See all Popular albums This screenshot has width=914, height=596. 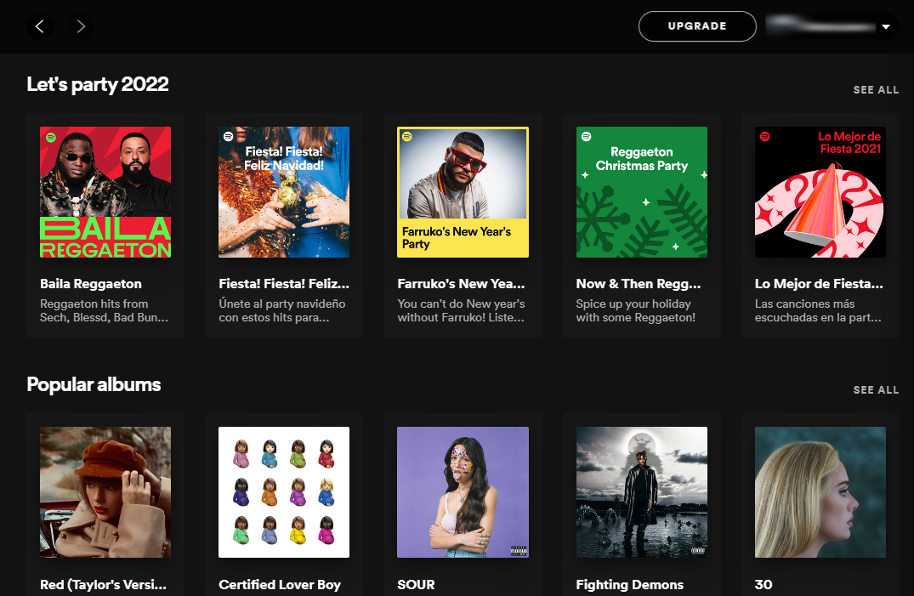point(876,390)
